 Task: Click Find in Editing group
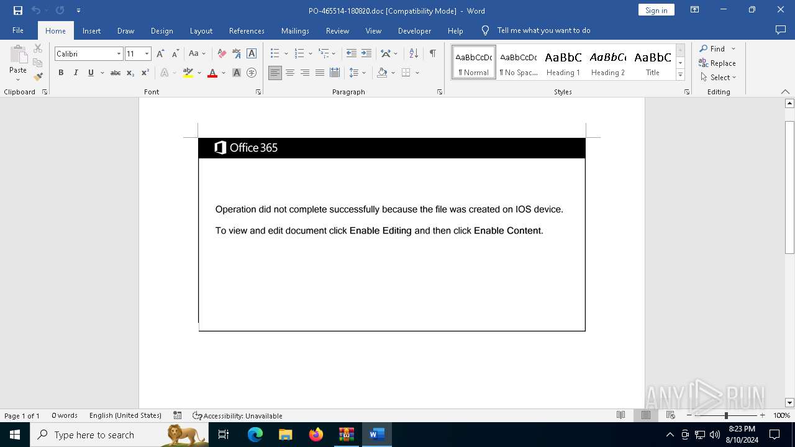click(x=712, y=48)
